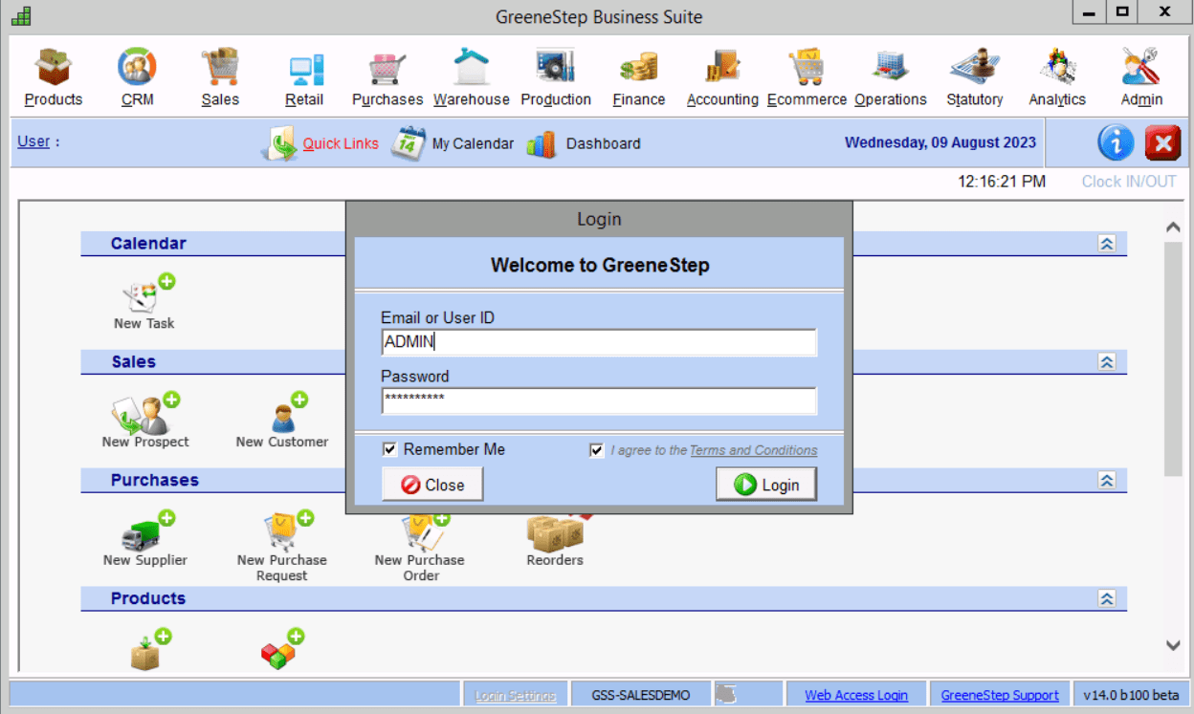1194x714 pixels.
Task: Open the CRM module icon
Action: point(137,69)
